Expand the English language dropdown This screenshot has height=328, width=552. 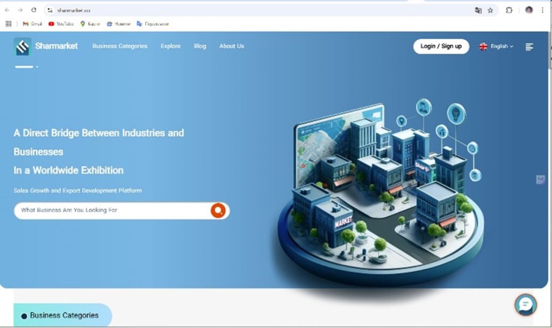coord(496,47)
